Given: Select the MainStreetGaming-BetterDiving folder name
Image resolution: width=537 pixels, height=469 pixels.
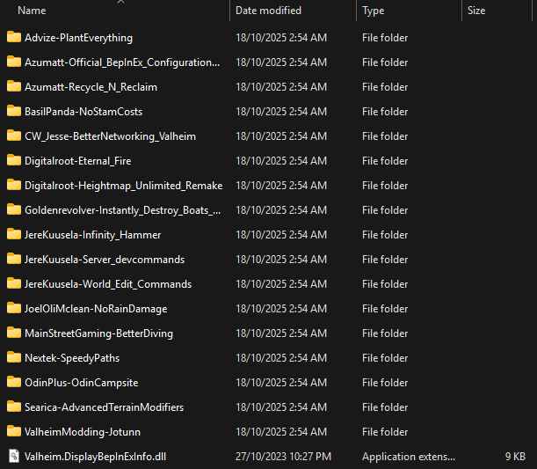Looking at the screenshot, I should 98,333.
